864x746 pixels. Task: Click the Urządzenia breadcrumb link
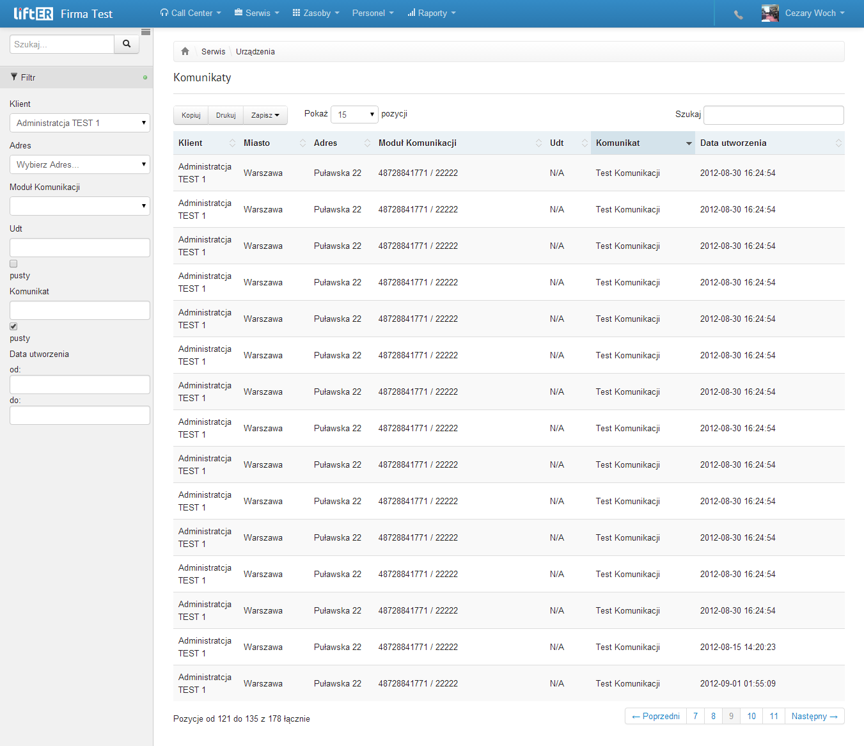tap(255, 52)
